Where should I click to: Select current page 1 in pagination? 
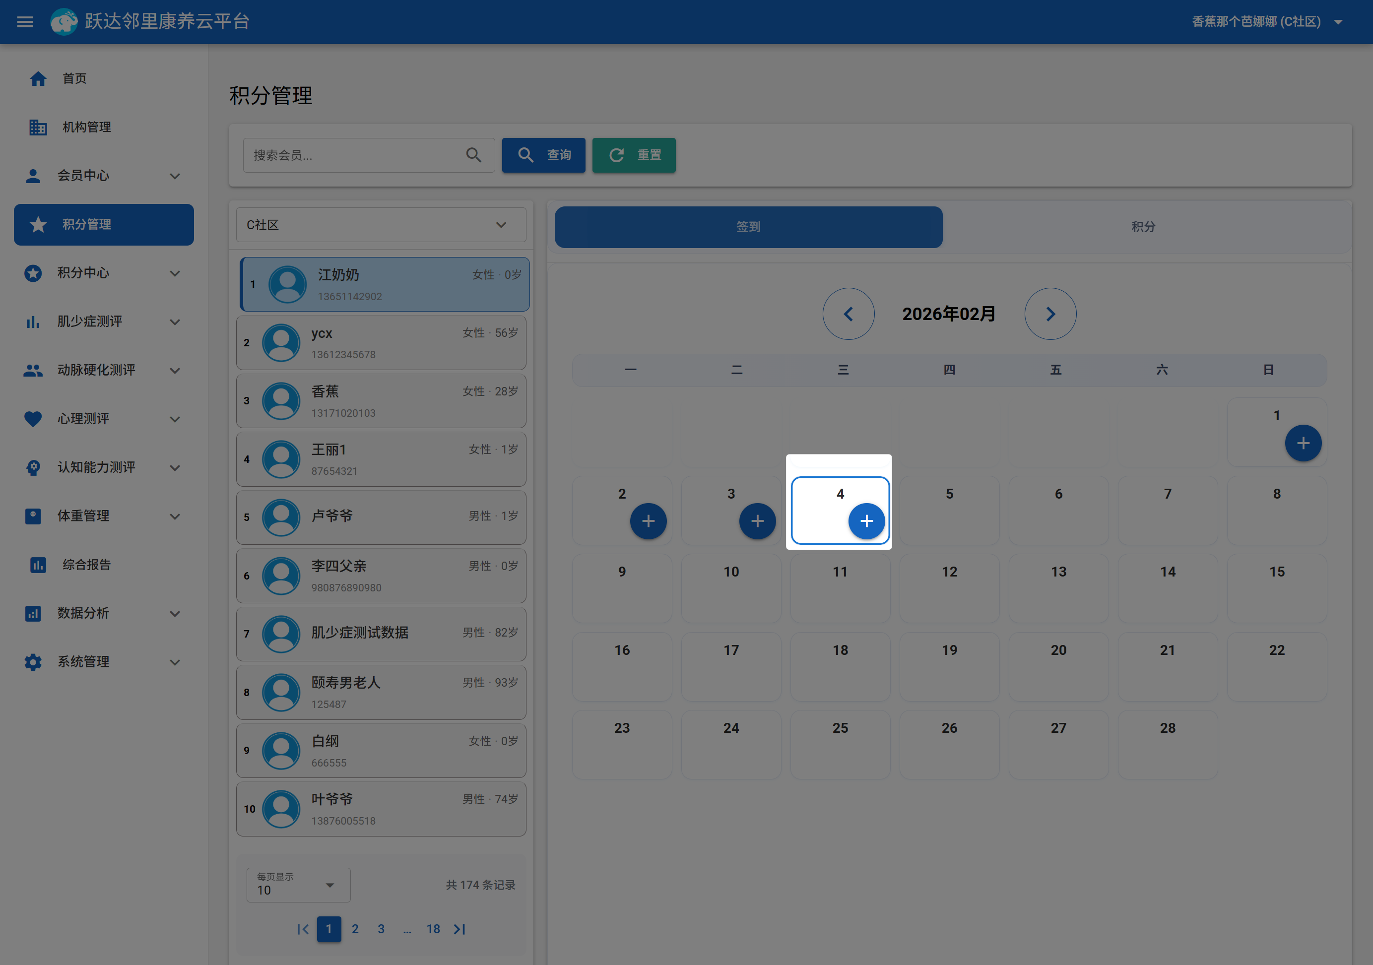click(x=329, y=929)
